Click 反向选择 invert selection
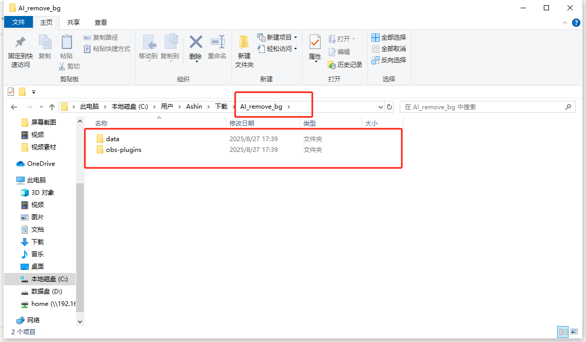 click(388, 60)
